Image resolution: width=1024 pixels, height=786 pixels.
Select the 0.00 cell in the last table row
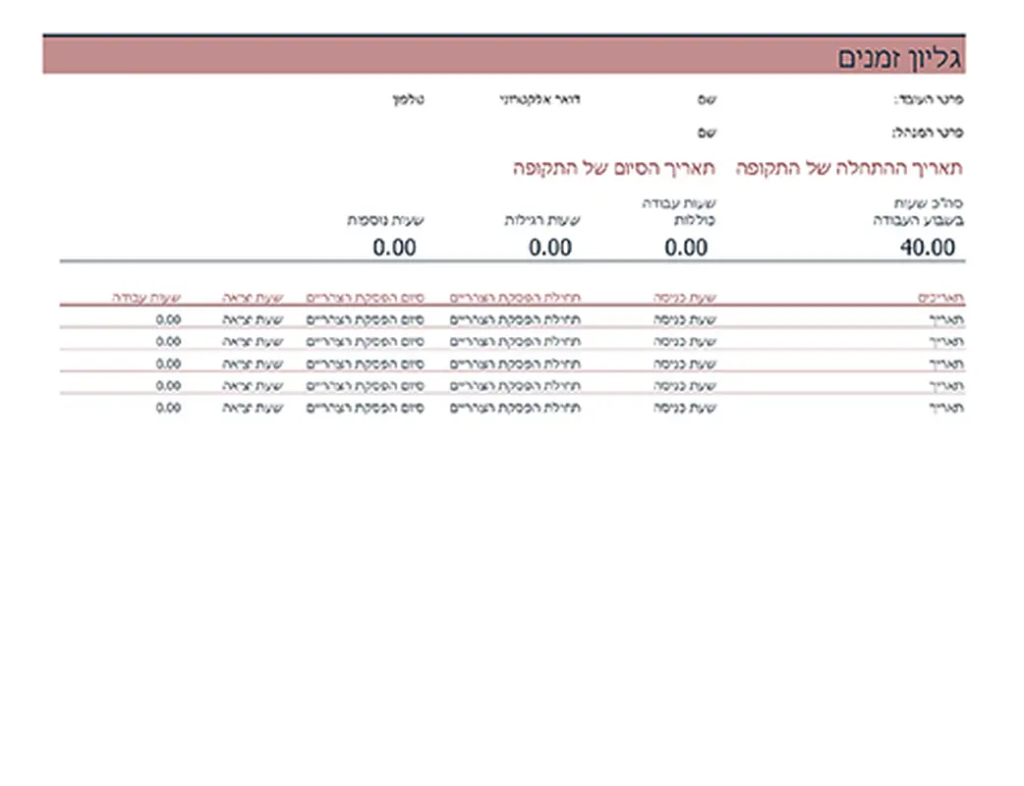168,408
